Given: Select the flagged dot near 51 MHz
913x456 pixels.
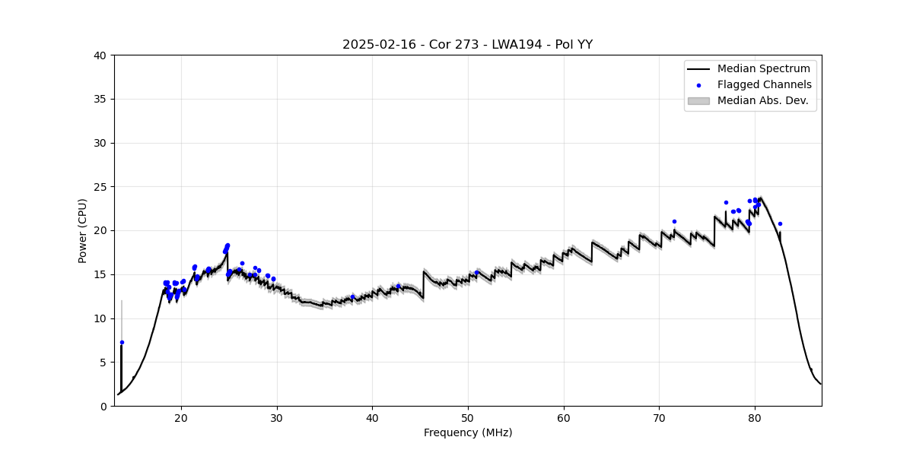Looking at the screenshot, I should [477, 272].
